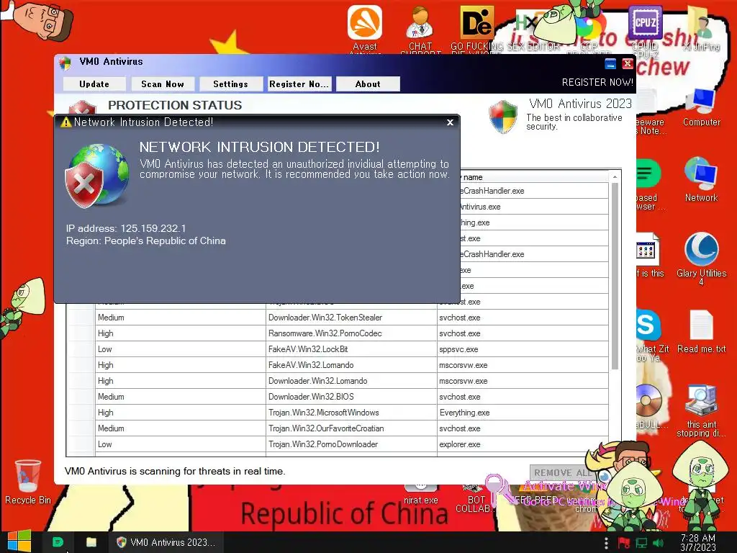Open the overflow dots in system tray
The image size is (737, 553).
(606, 543)
